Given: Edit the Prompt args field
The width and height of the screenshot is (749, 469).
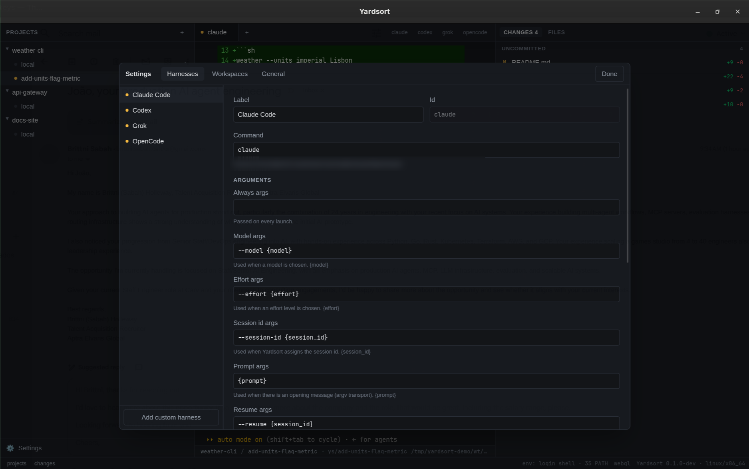Looking at the screenshot, I should click(x=426, y=381).
